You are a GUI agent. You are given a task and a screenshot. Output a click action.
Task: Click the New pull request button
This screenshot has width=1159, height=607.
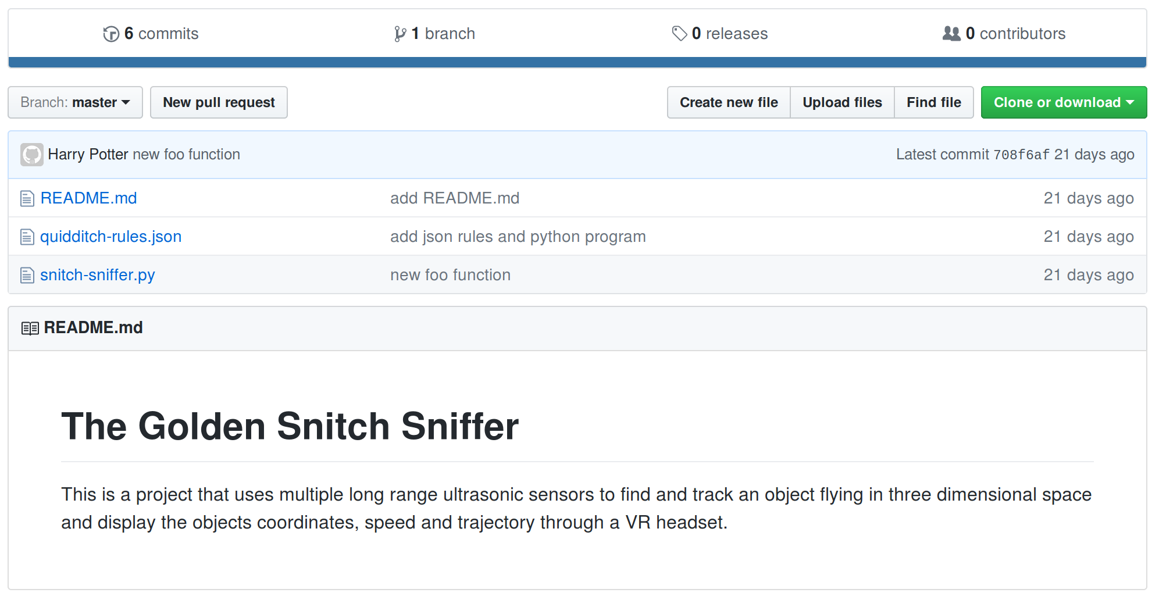(x=219, y=102)
